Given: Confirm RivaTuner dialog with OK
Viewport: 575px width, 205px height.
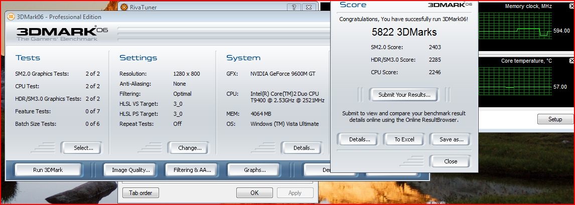Looking at the screenshot, I should 254,192.
